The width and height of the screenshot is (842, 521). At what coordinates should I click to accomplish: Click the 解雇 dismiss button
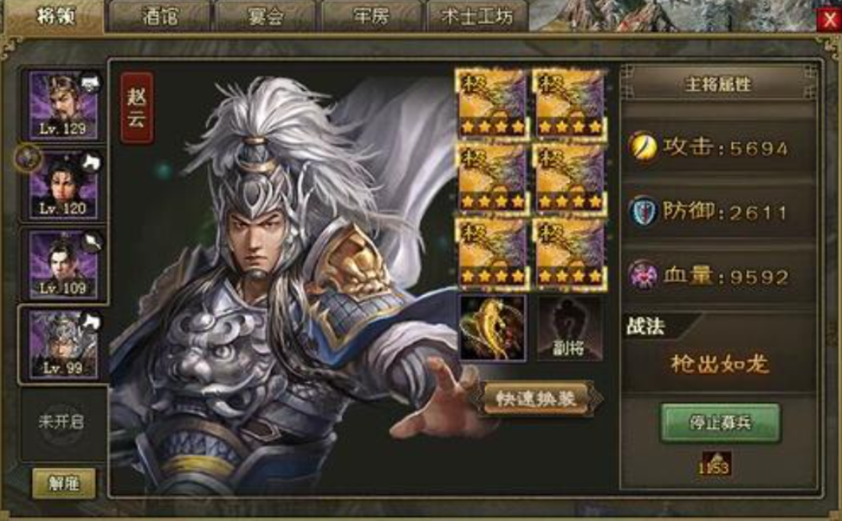tap(64, 483)
